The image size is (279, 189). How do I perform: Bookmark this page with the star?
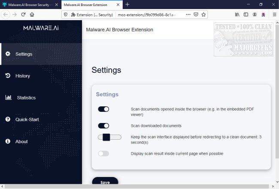tap(203, 15)
